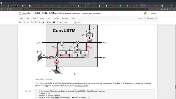Open the Cell menu
Image resolution: width=176 pixels, height=99 pixels.
point(49,18)
